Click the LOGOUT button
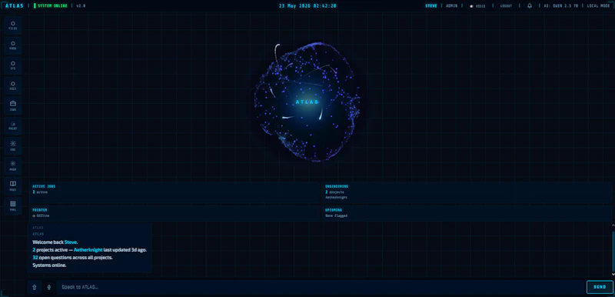This screenshot has width=615, height=297. tap(506, 6)
